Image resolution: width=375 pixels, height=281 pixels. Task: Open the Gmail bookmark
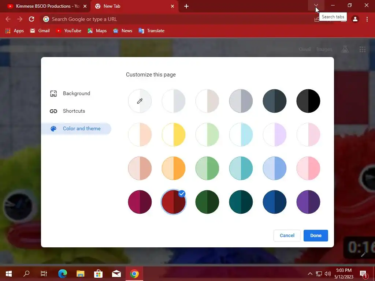coord(40,31)
